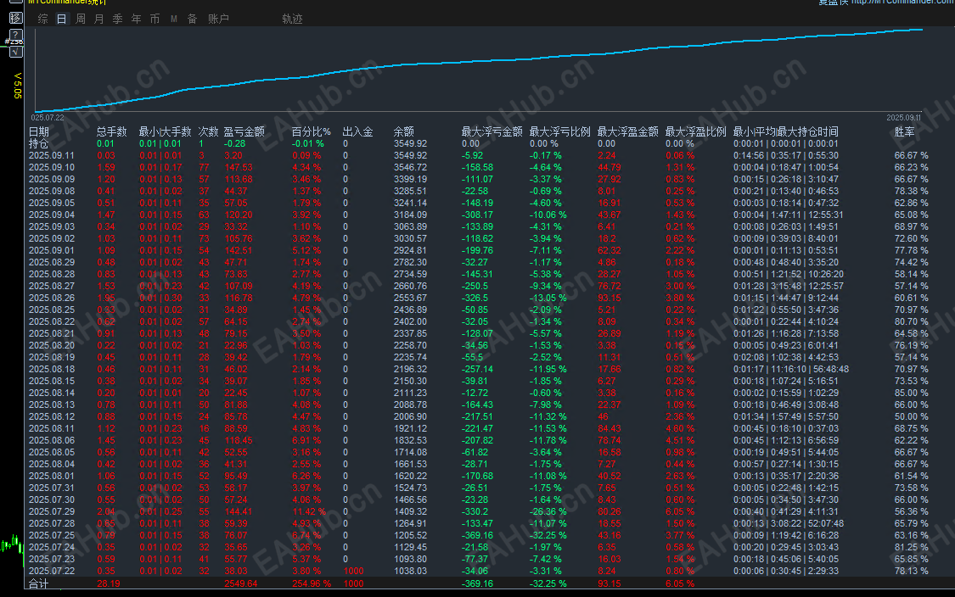
Task: Click the 最大浮亏金额 column header
Action: tap(492, 131)
